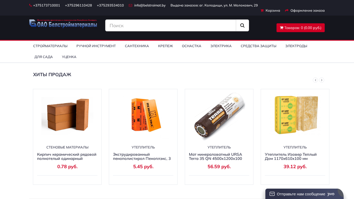Open the Сантехника menu category
354x199 pixels.
click(137, 46)
